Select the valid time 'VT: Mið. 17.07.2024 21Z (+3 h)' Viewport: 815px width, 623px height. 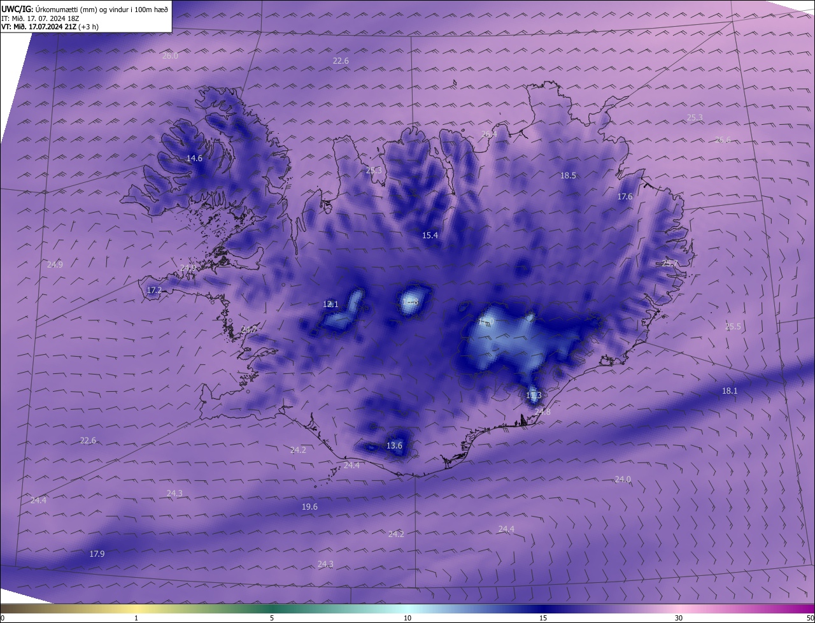50,27
